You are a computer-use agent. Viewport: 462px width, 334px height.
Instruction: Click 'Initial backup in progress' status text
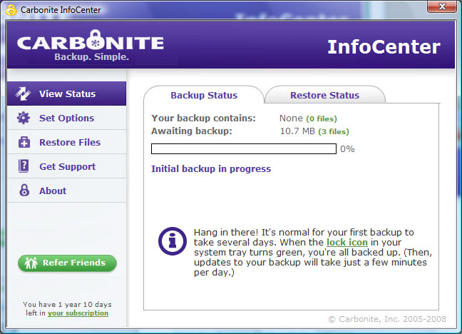tap(211, 168)
